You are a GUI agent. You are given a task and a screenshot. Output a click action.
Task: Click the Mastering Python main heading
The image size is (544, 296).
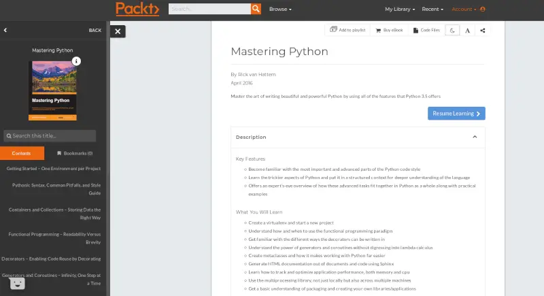click(279, 51)
